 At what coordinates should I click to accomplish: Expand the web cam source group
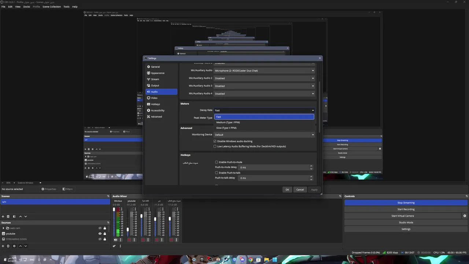3,228
